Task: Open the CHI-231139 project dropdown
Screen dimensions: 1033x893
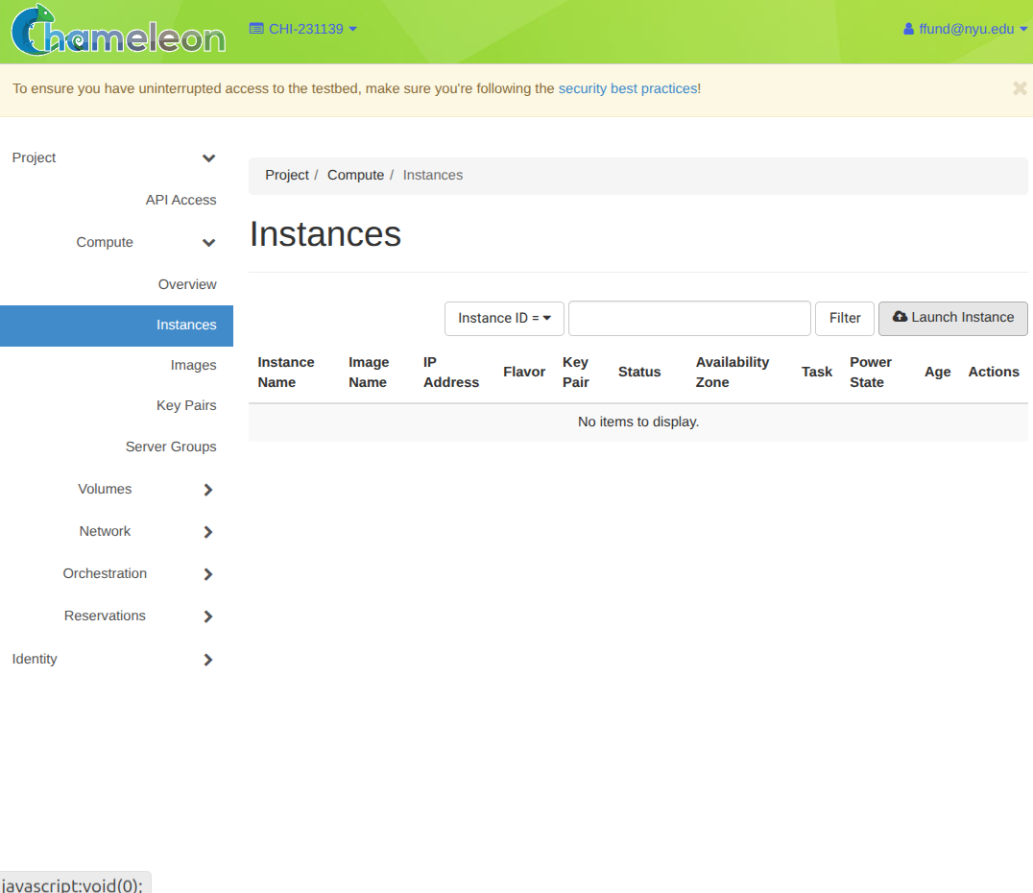Action: [302, 29]
